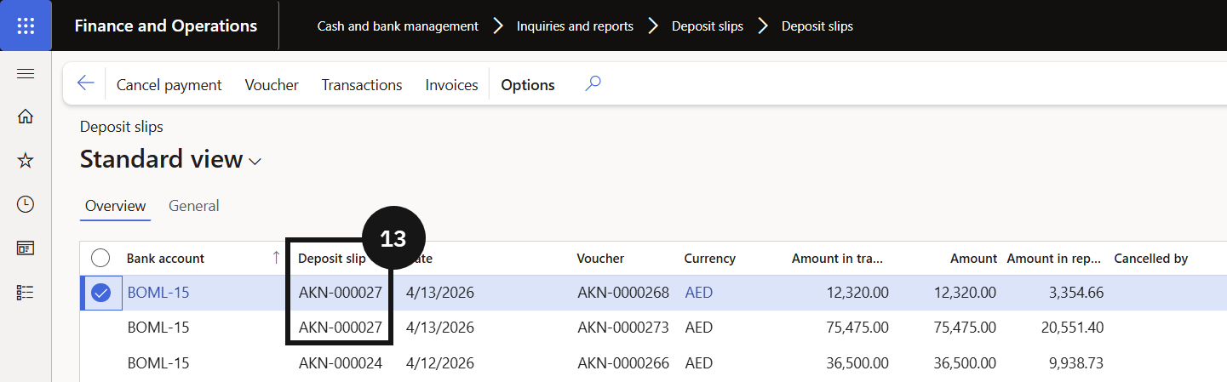The height and width of the screenshot is (382, 1227).
Task: Switch to the Overview tab
Action: tap(116, 206)
